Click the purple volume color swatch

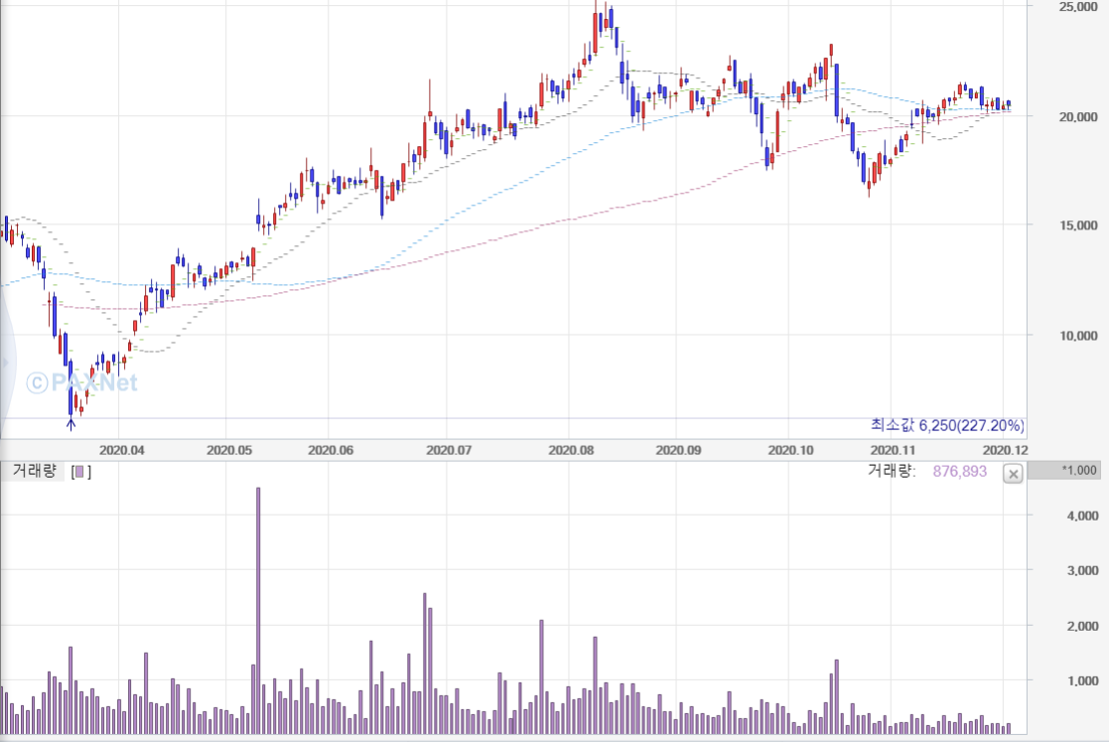click(79, 472)
